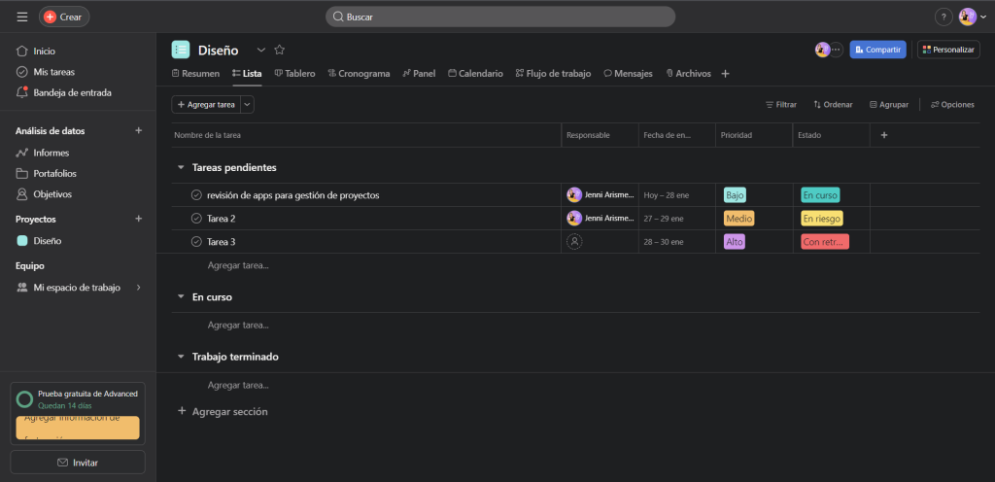This screenshot has width=995, height=482.
Task: Click the Compartir button
Action: point(877,50)
